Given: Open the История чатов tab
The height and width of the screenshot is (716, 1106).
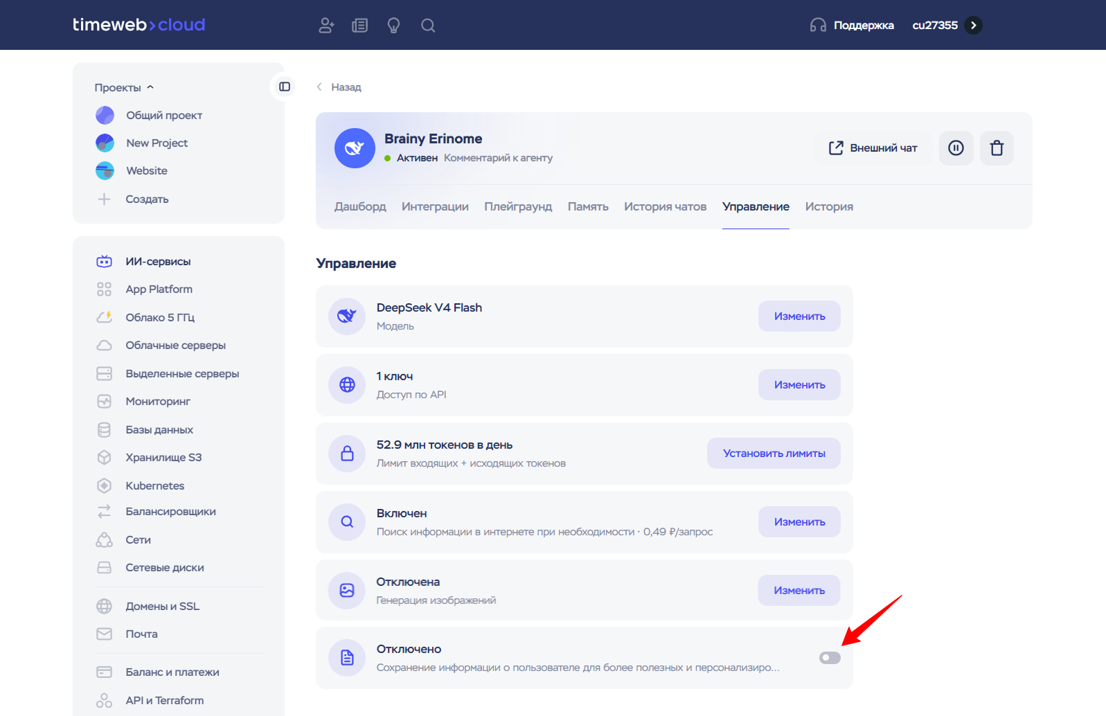Looking at the screenshot, I should [x=665, y=207].
